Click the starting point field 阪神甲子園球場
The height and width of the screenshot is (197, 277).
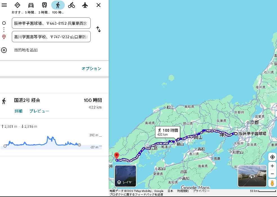51,23
